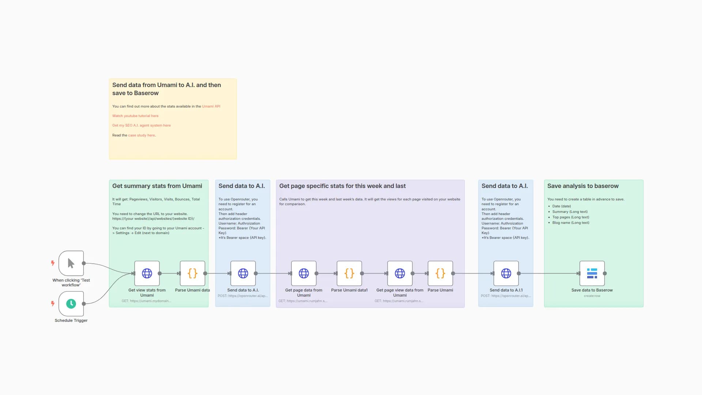Click the 'GET: https://umami.mydomain...' subtitle

coord(146,301)
